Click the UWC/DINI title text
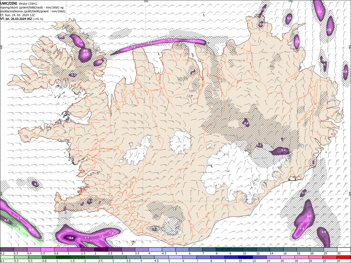The height and width of the screenshot is (263, 351). tap(9, 3)
